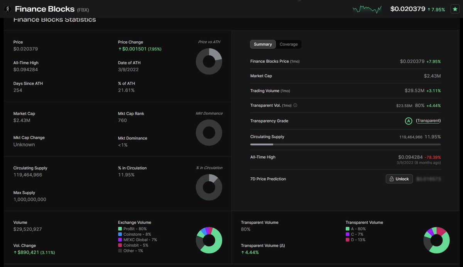
Task: Click the lock icon on Unlock button
Action: (x=391, y=179)
